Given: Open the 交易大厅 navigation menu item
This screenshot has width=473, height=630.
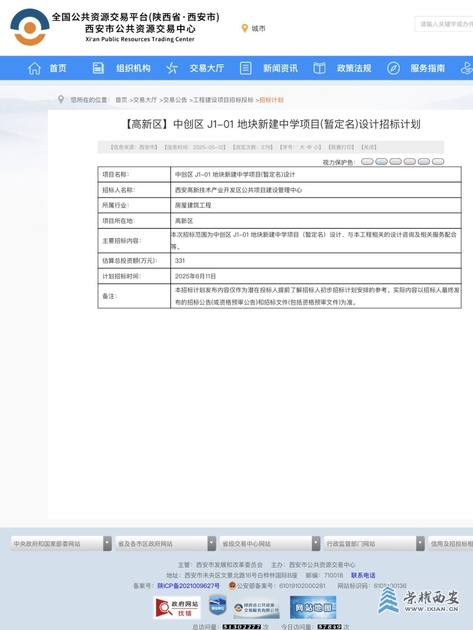Looking at the screenshot, I should tap(207, 68).
